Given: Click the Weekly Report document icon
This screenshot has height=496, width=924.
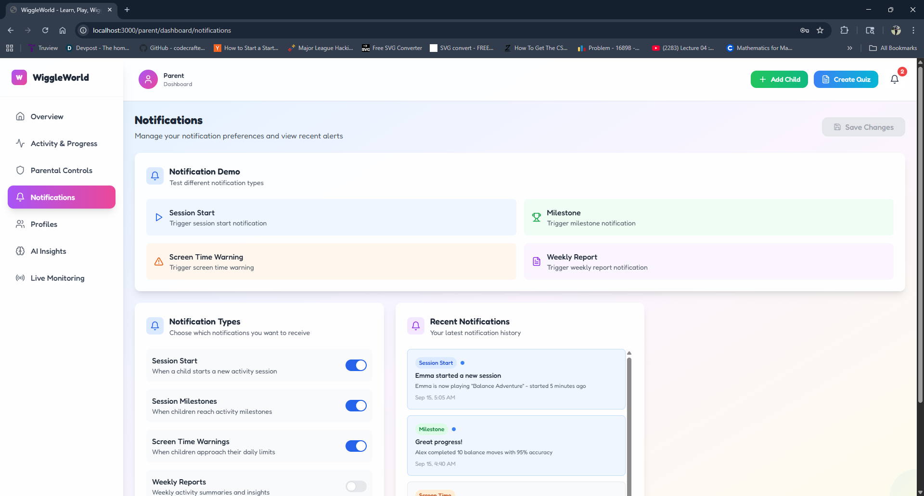Looking at the screenshot, I should (537, 261).
